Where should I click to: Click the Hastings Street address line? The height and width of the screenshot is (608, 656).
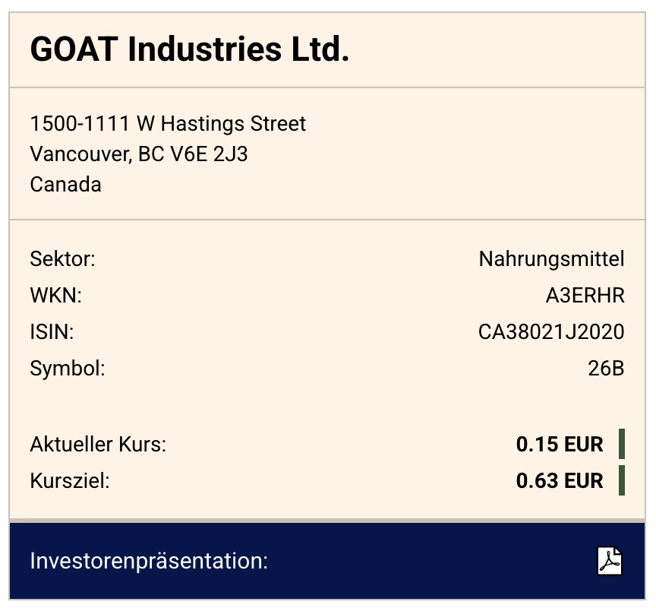pyautogui.click(x=168, y=123)
